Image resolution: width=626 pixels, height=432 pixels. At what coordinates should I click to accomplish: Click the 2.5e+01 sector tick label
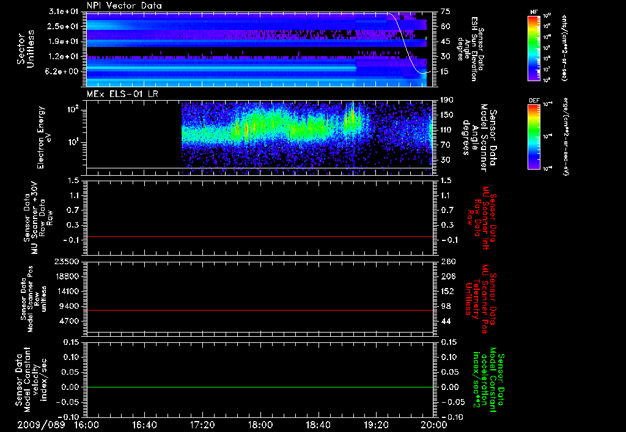[x=64, y=26]
